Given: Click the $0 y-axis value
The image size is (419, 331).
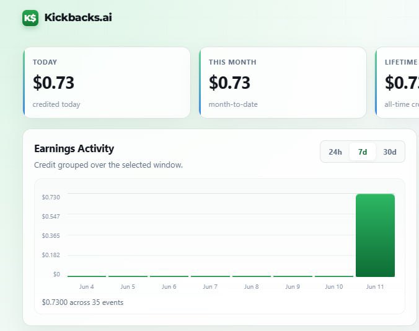Looking at the screenshot, I should point(56,274).
